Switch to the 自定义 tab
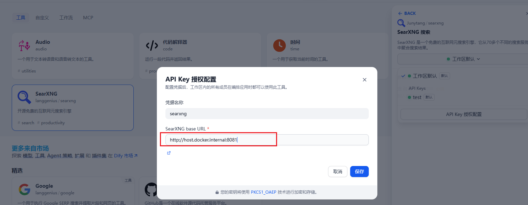Screen dimensions: 528x205 click(x=42, y=18)
